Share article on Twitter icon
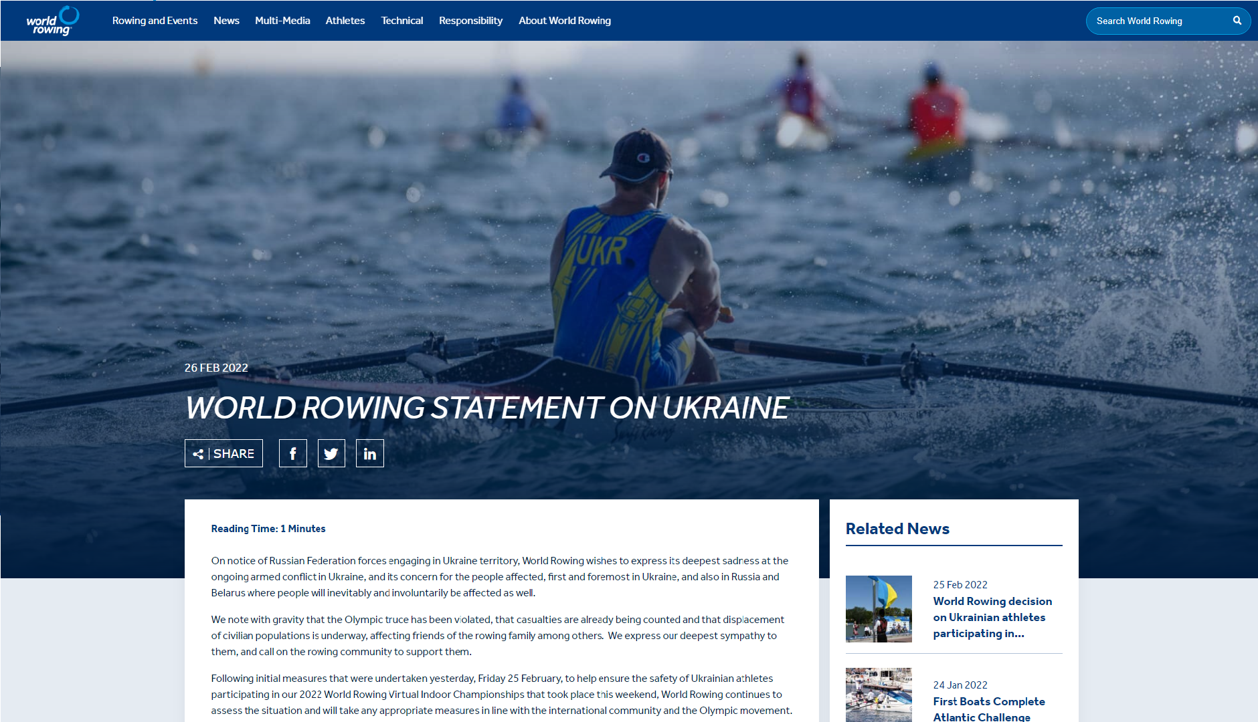Image resolution: width=1258 pixels, height=722 pixels. click(x=331, y=453)
